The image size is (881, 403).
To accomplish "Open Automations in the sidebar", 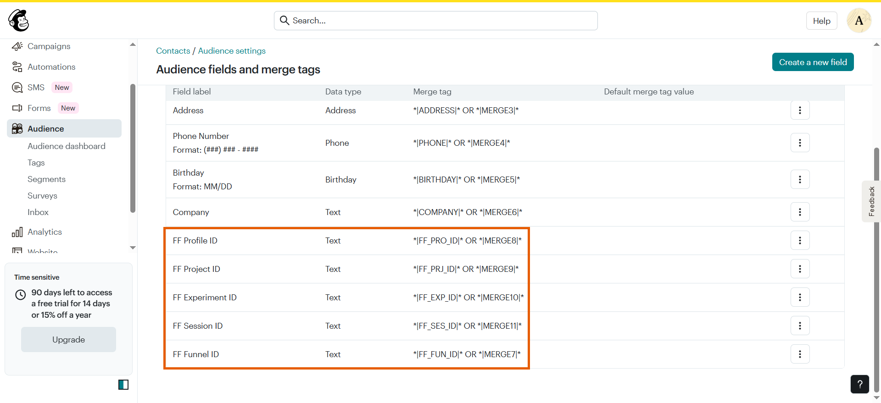I will pos(51,67).
